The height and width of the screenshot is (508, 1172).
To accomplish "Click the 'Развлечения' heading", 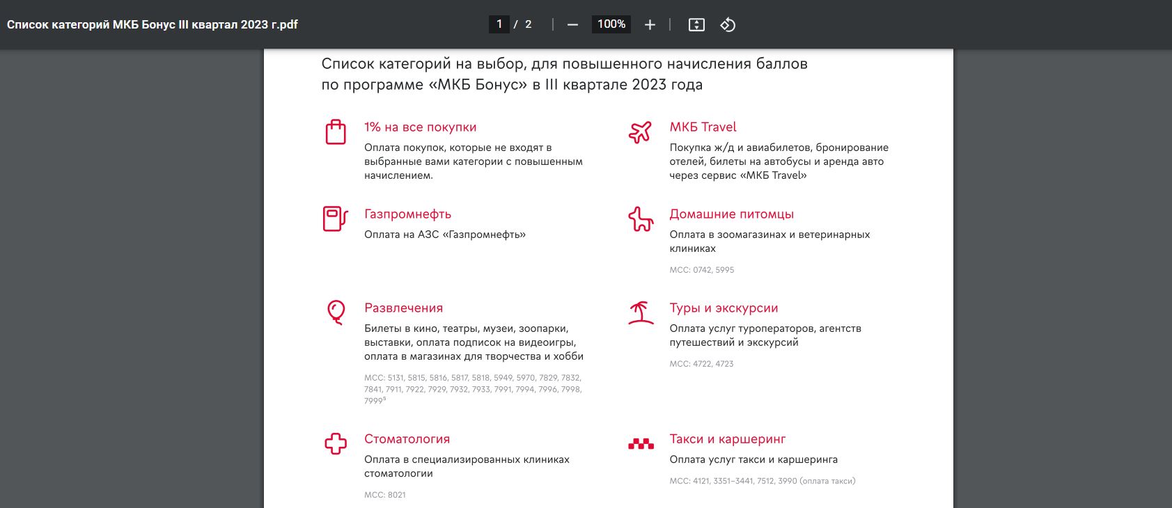I will [403, 308].
